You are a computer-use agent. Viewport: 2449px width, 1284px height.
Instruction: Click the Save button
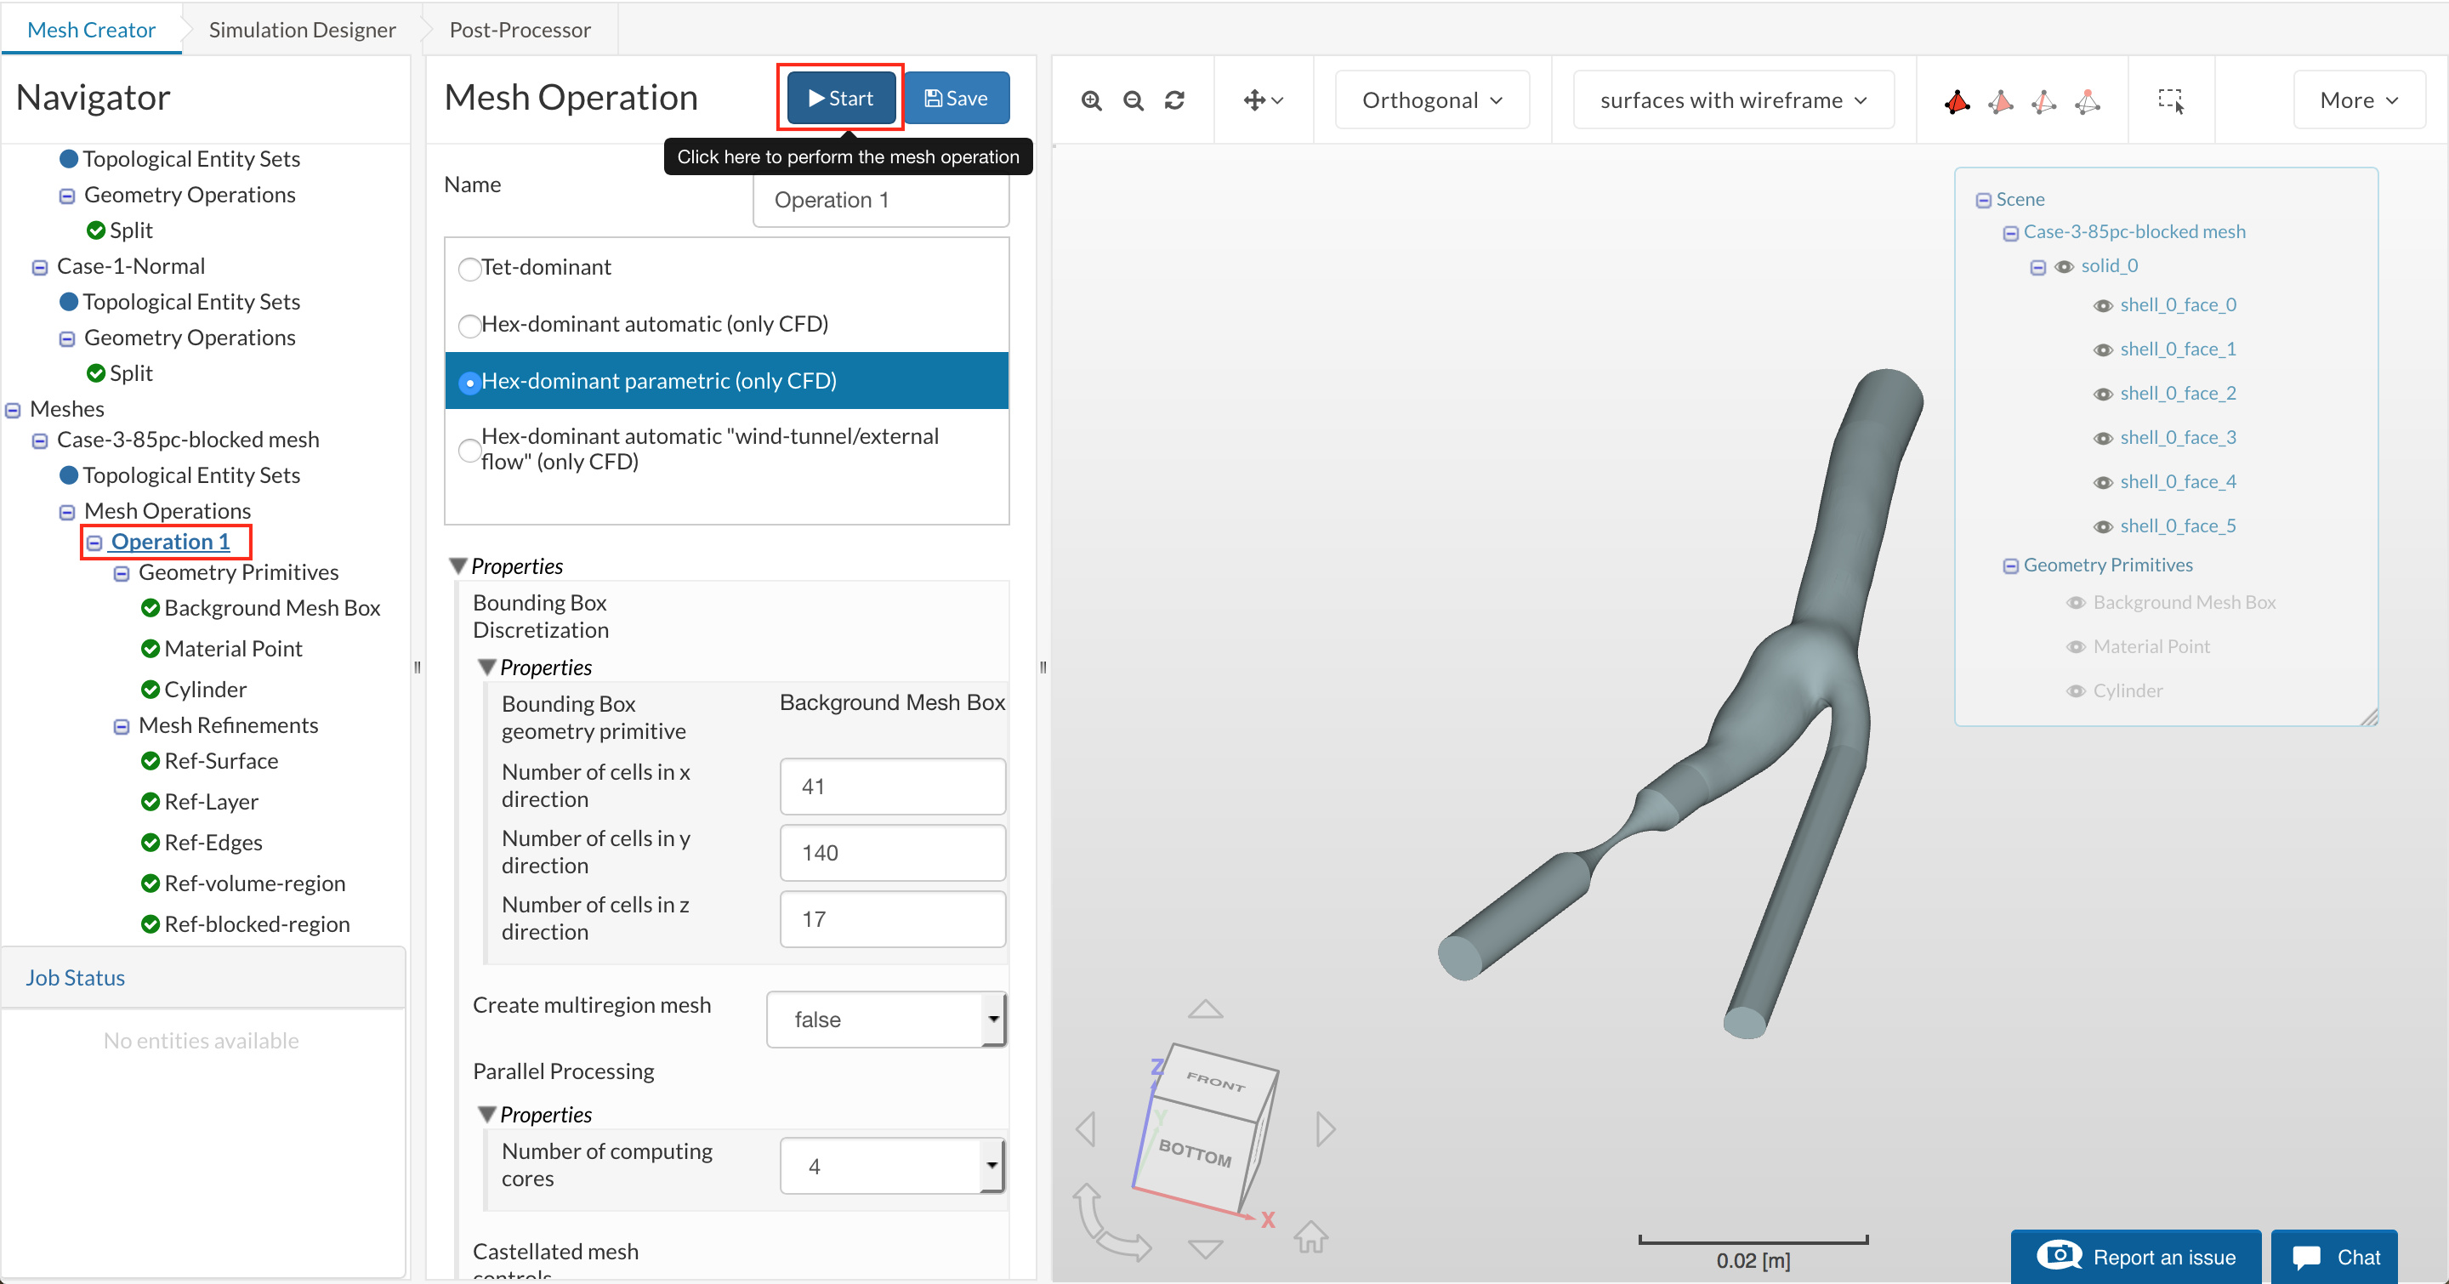[956, 98]
